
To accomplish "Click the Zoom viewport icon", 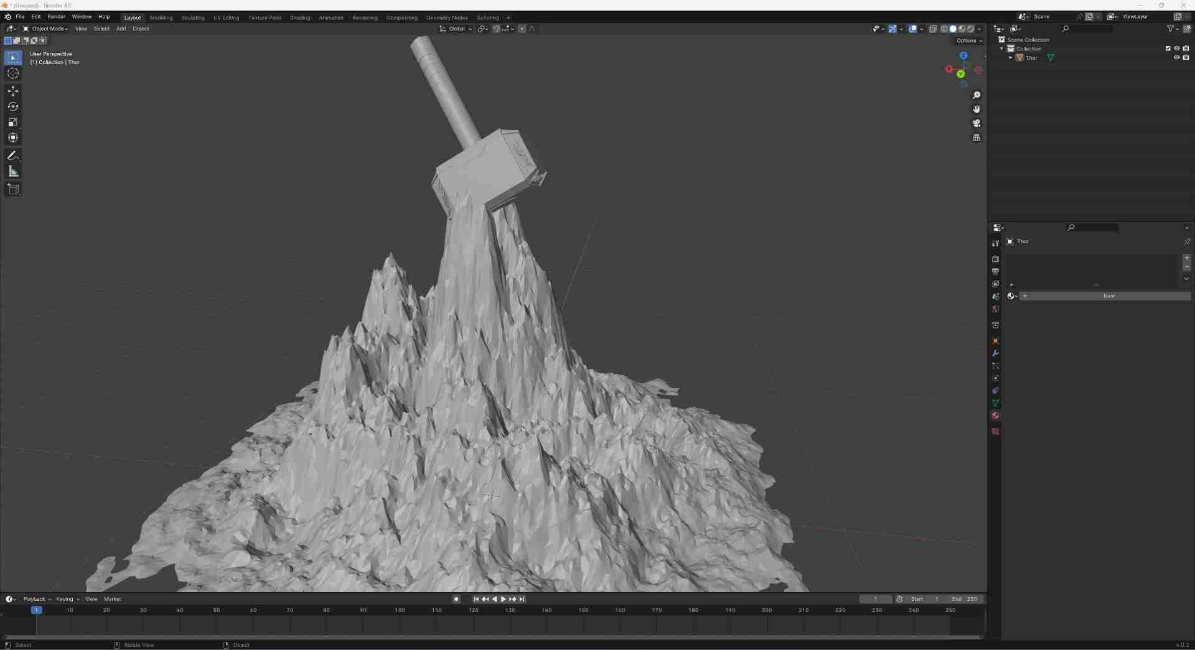I will click(x=977, y=95).
